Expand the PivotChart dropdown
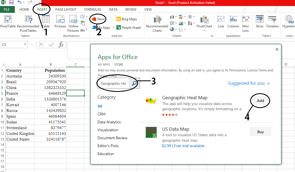Viewport: 295px width, 172px height. [x=204, y=31]
